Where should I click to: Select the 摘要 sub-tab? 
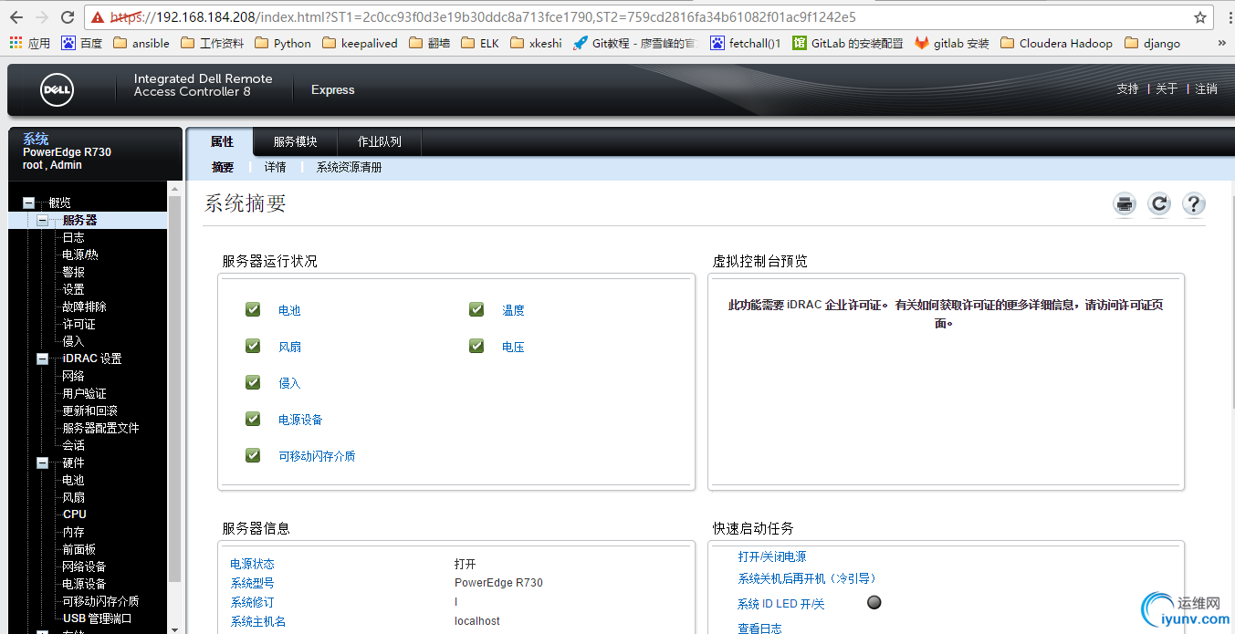pos(223,167)
